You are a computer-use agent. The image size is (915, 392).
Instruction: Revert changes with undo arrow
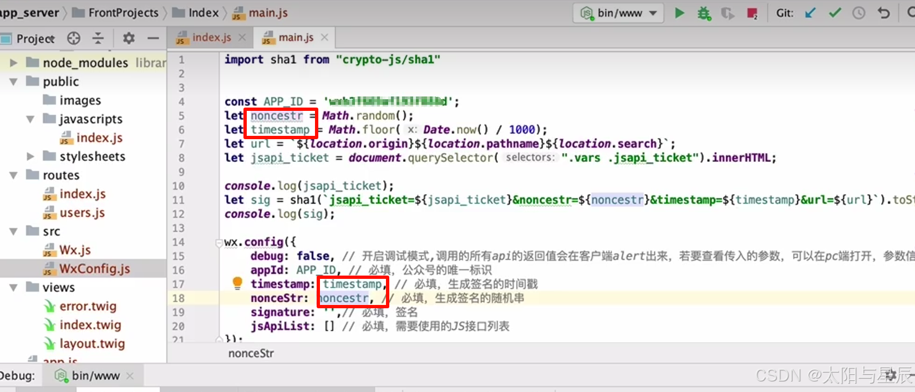[883, 13]
